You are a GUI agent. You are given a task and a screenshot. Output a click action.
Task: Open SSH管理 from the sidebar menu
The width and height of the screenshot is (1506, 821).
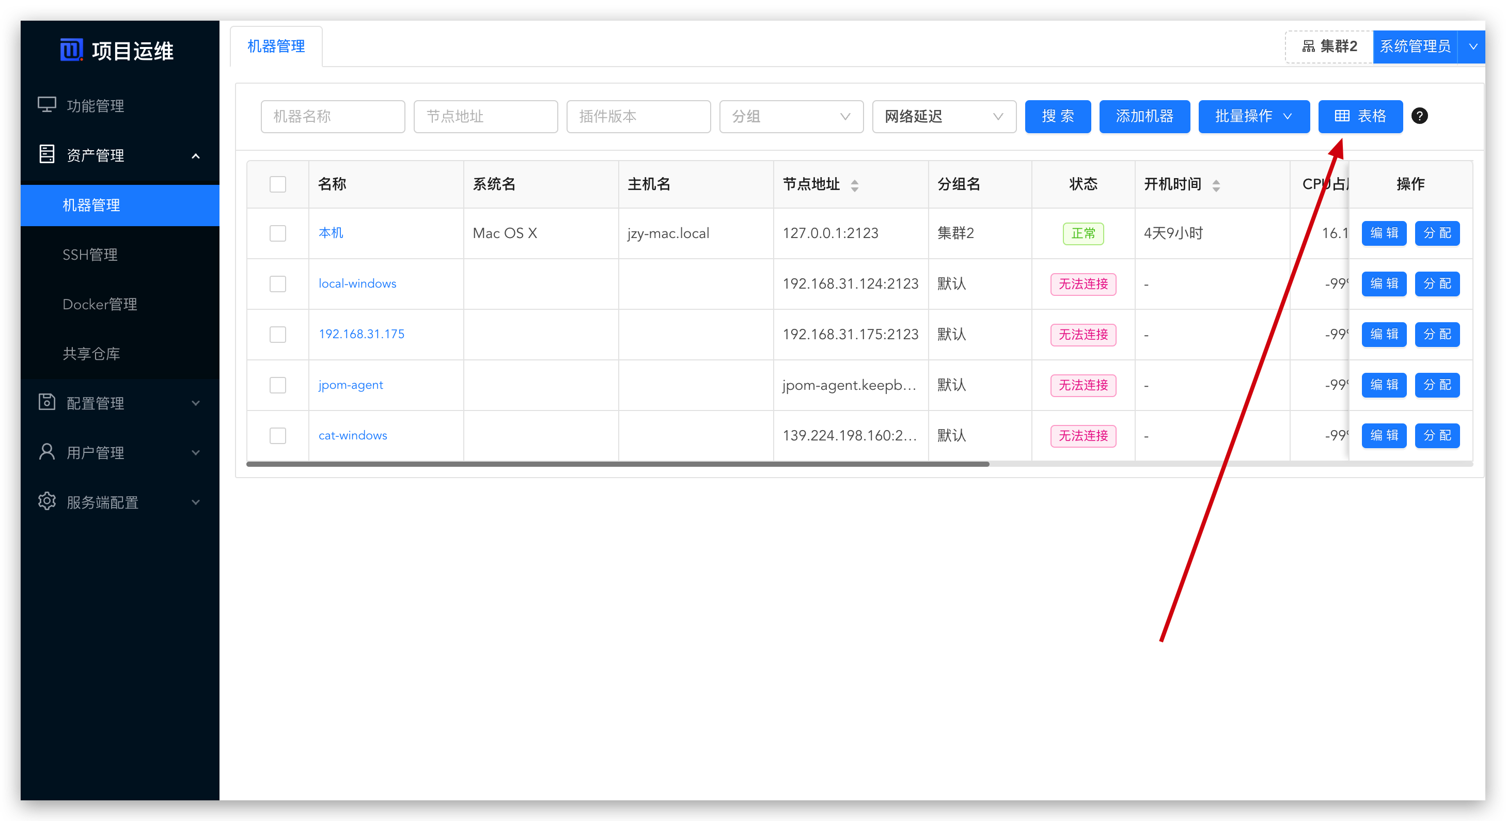(90, 254)
